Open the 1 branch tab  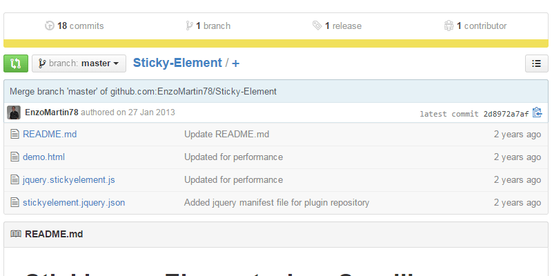pos(208,26)
